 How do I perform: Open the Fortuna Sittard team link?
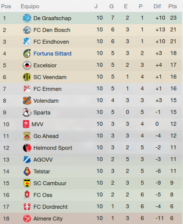[53, 54]
